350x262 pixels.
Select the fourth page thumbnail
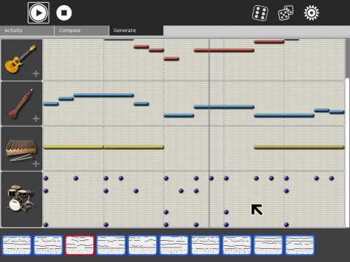coord(111,245)
